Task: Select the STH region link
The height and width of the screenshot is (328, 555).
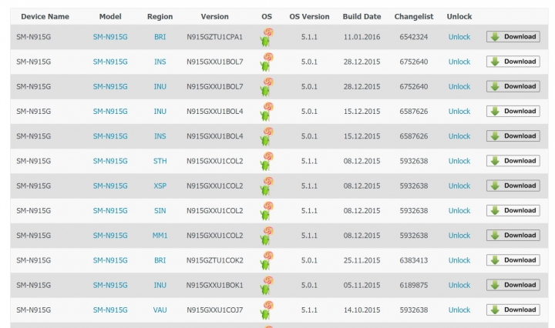Action: pos(160,161)
